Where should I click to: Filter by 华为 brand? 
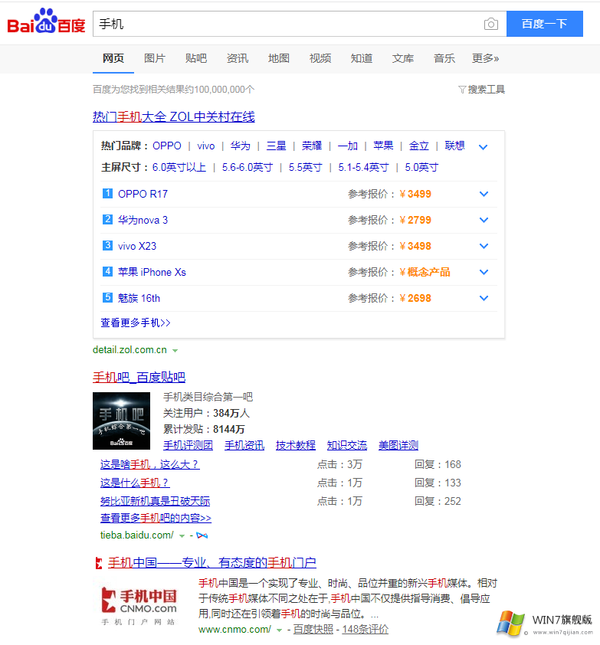coord(241,146)
